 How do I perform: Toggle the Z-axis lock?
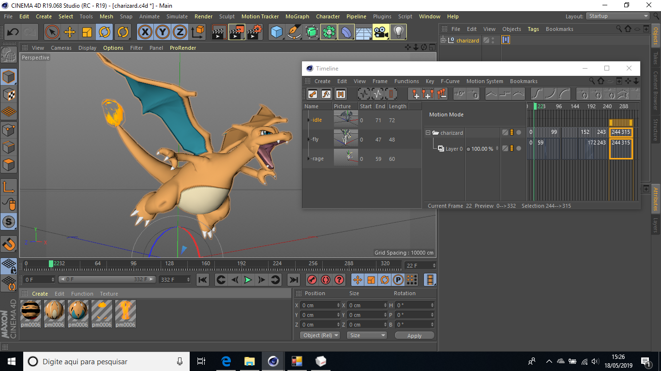pyautogui.click(x=180, y=32)
